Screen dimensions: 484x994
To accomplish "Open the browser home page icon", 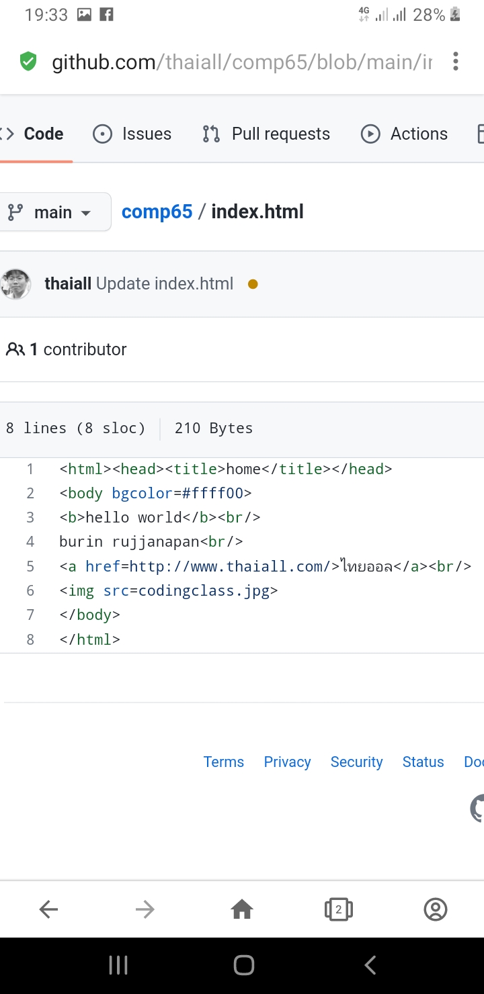I will coord(242,909).
